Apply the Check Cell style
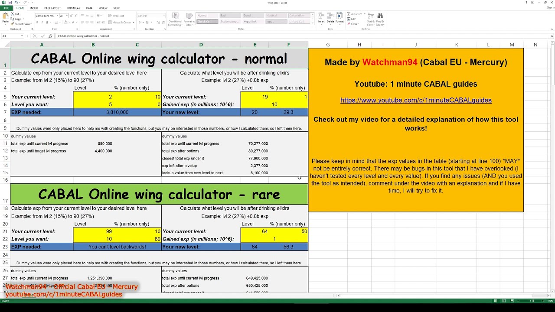Image resolution: width=555 pixels, height=312 pixels. tap(207, 22)
